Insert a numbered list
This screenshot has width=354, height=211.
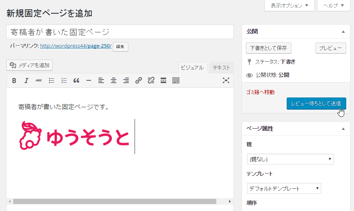[64, 81]
